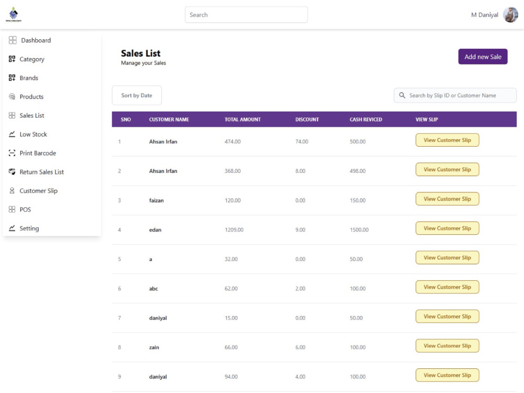This screenshot has height=393, width=524.
Task: Click the Brands icon in sidebar
Action: [x=12, y=78]
